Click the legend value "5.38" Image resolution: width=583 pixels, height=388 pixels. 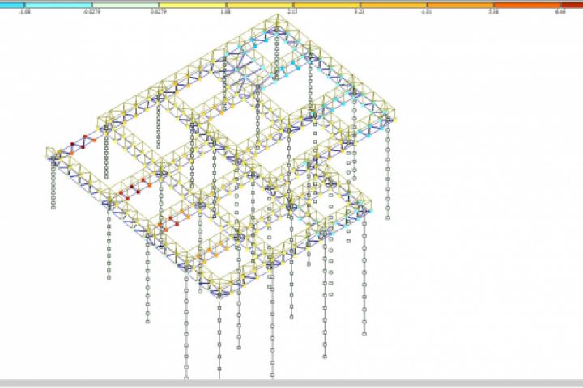click(x=493, y=11)
